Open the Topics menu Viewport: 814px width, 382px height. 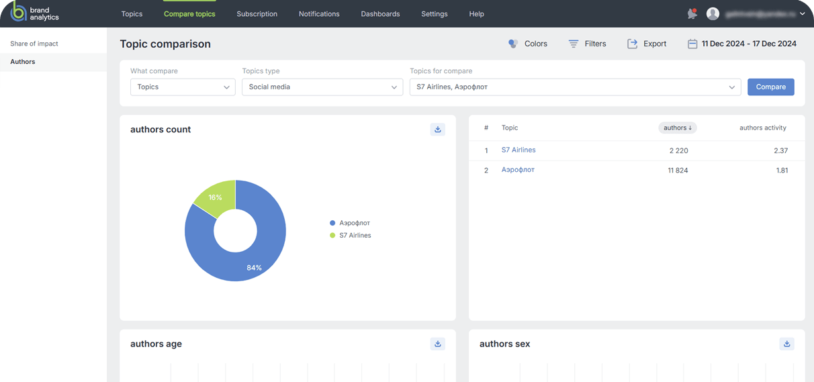click(x=132, y=14)
